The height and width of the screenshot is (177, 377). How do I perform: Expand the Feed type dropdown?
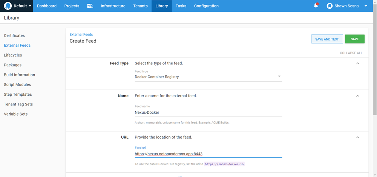(x=208, y=77)
